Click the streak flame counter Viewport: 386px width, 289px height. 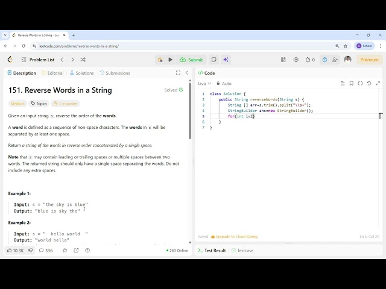[310, 60]
